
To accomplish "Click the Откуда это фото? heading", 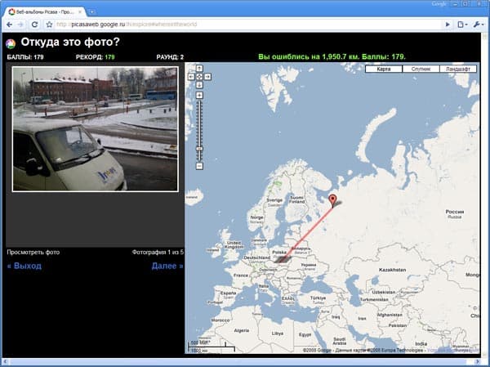I will 70,43.
